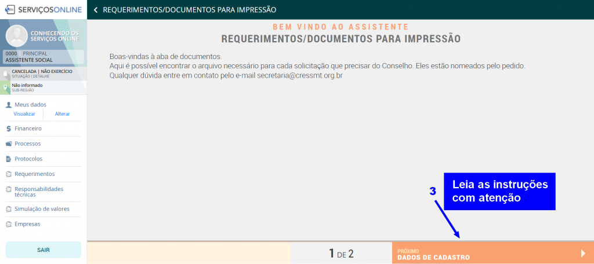Click the back arrow in header
The image size is (594, 264).
click(x=96, y=10)
